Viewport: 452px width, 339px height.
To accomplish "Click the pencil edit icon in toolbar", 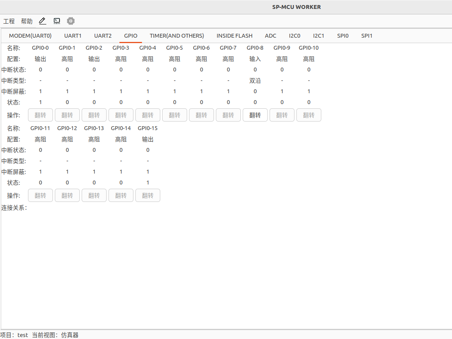I will coord(42,21).
